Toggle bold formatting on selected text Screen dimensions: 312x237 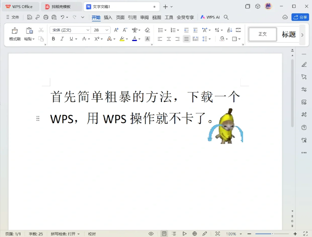[53, 39]
